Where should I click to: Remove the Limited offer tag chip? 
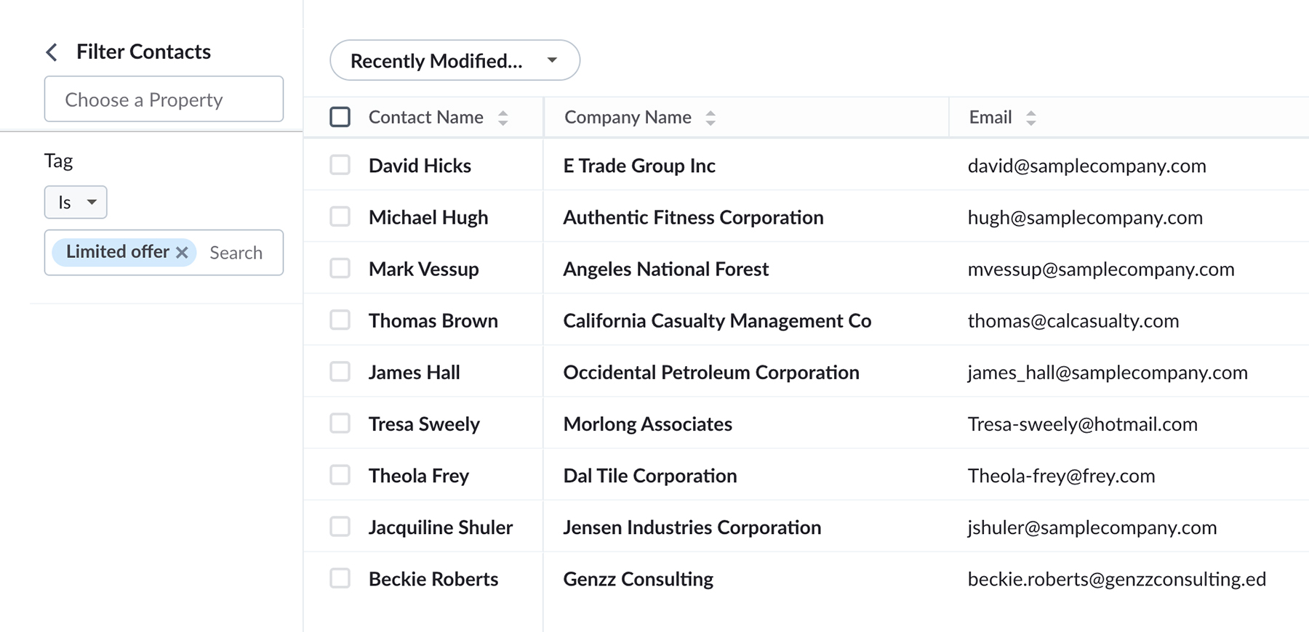[183, 252]
